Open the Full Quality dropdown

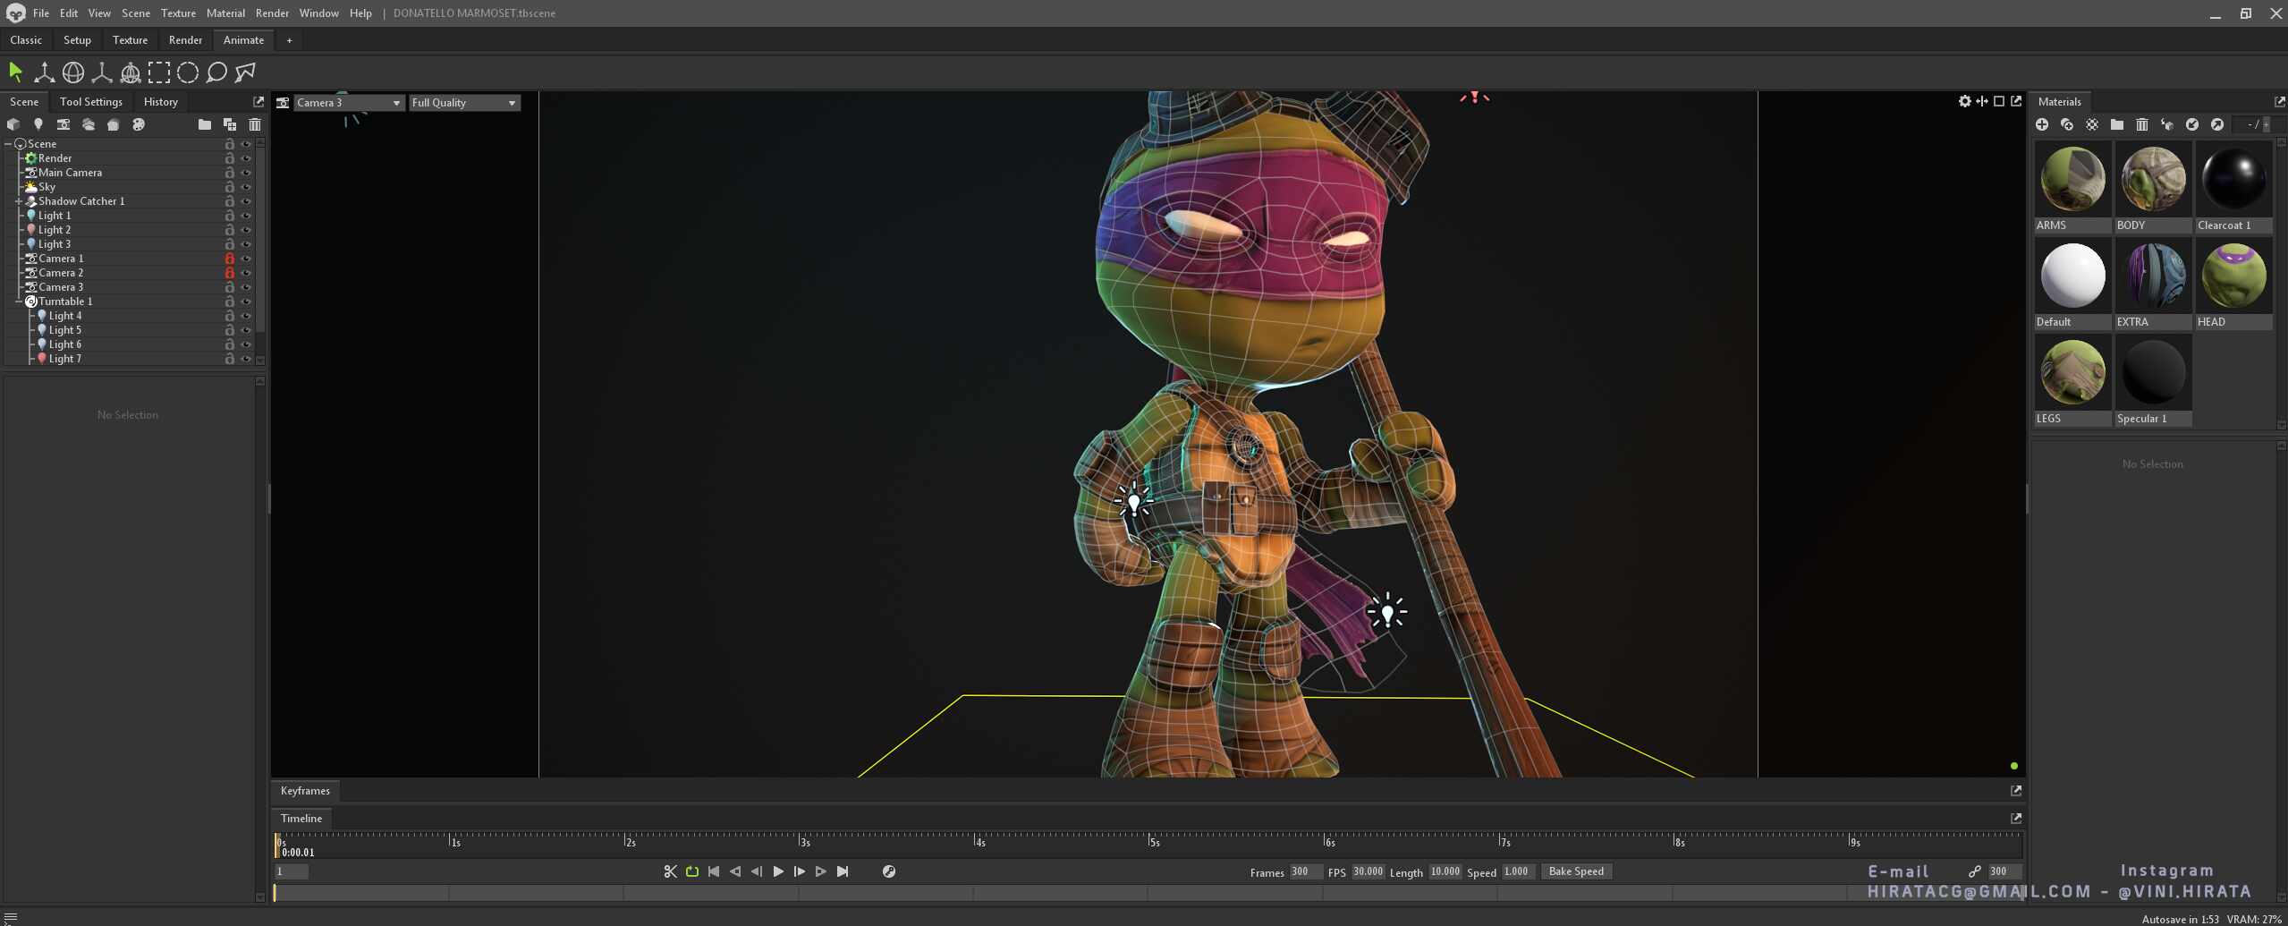[x=464, y=103]
